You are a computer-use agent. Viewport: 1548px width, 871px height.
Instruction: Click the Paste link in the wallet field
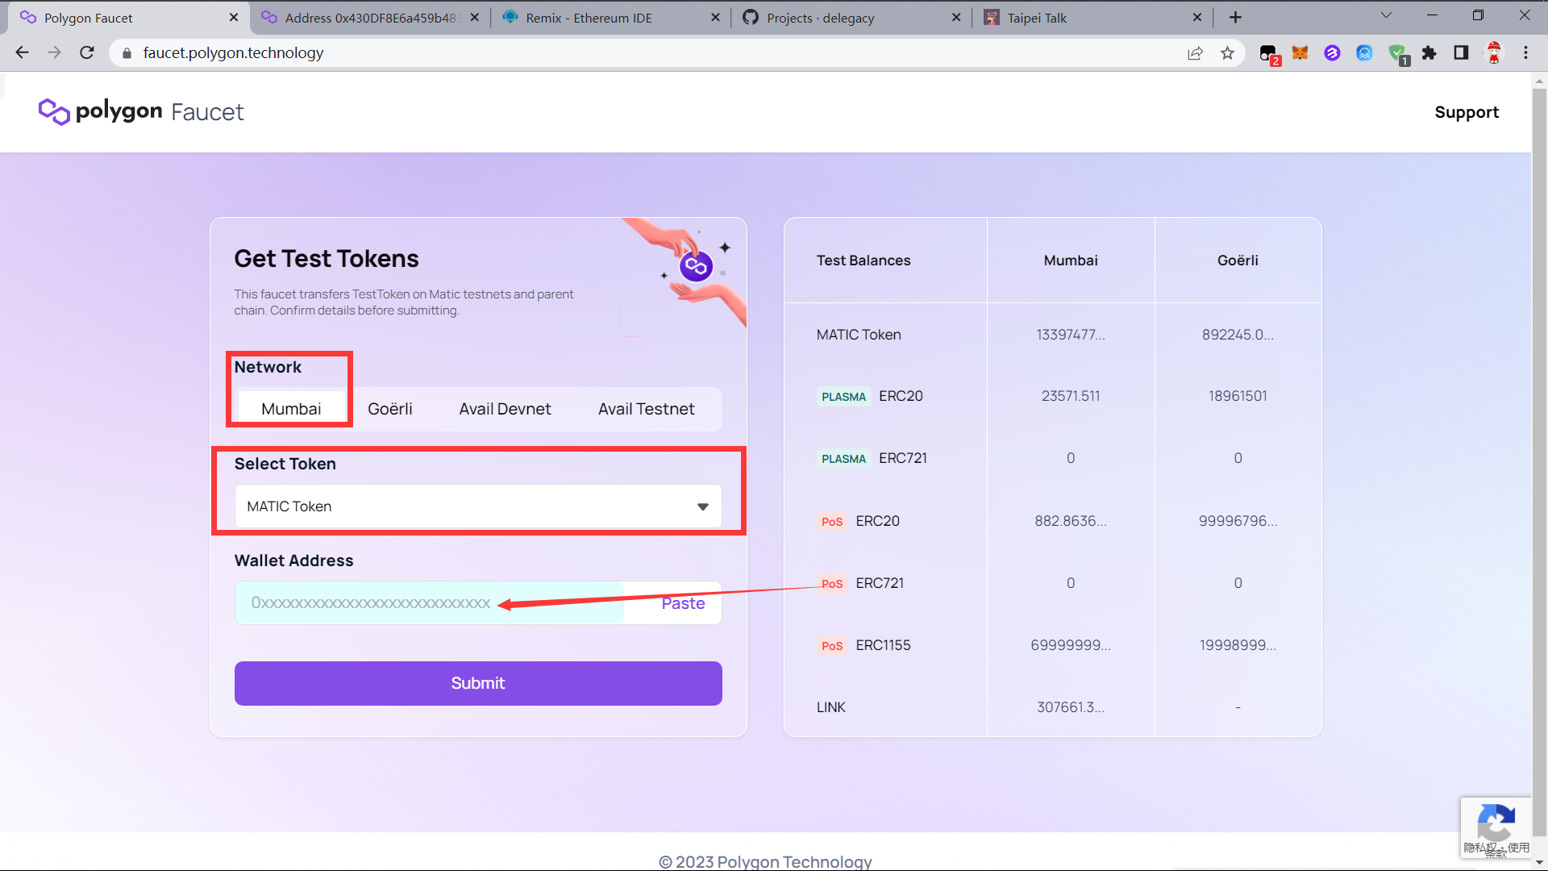coord(683,603)
